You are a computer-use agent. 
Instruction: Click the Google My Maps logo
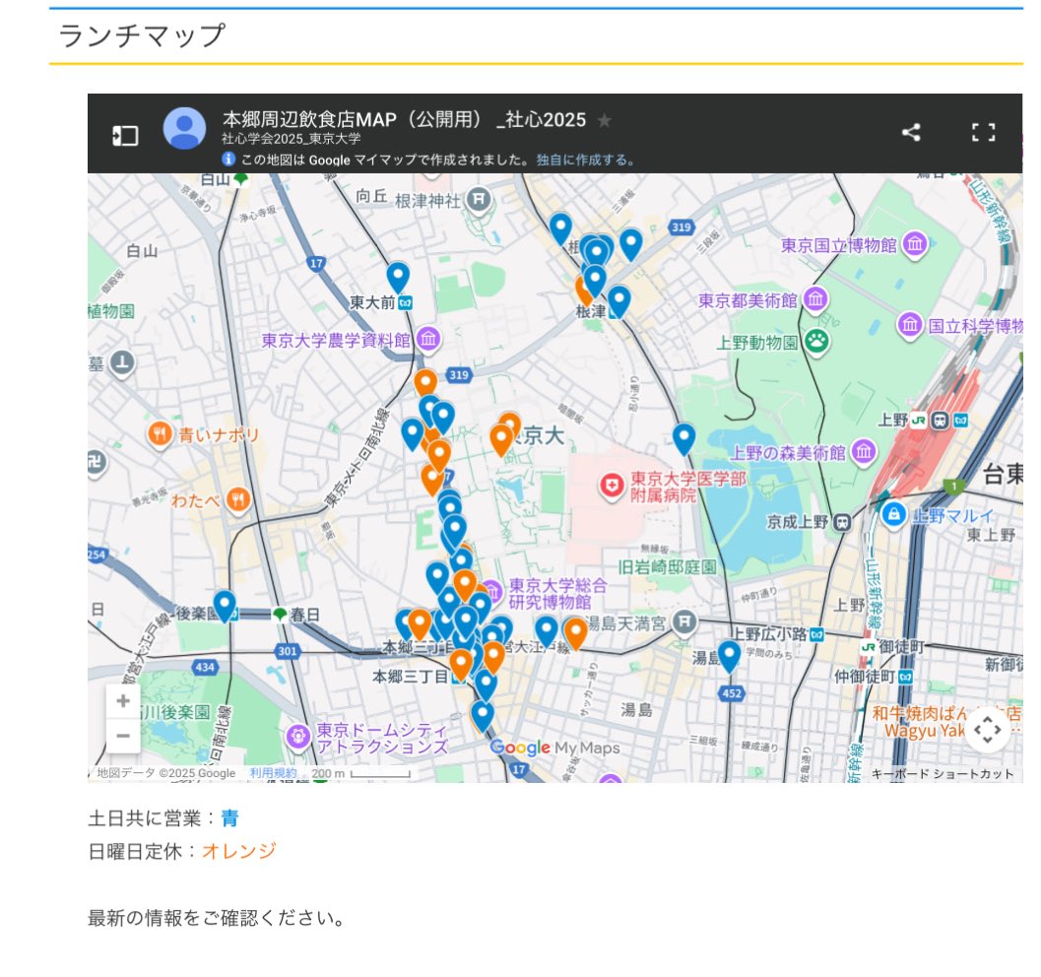(555, 749)
